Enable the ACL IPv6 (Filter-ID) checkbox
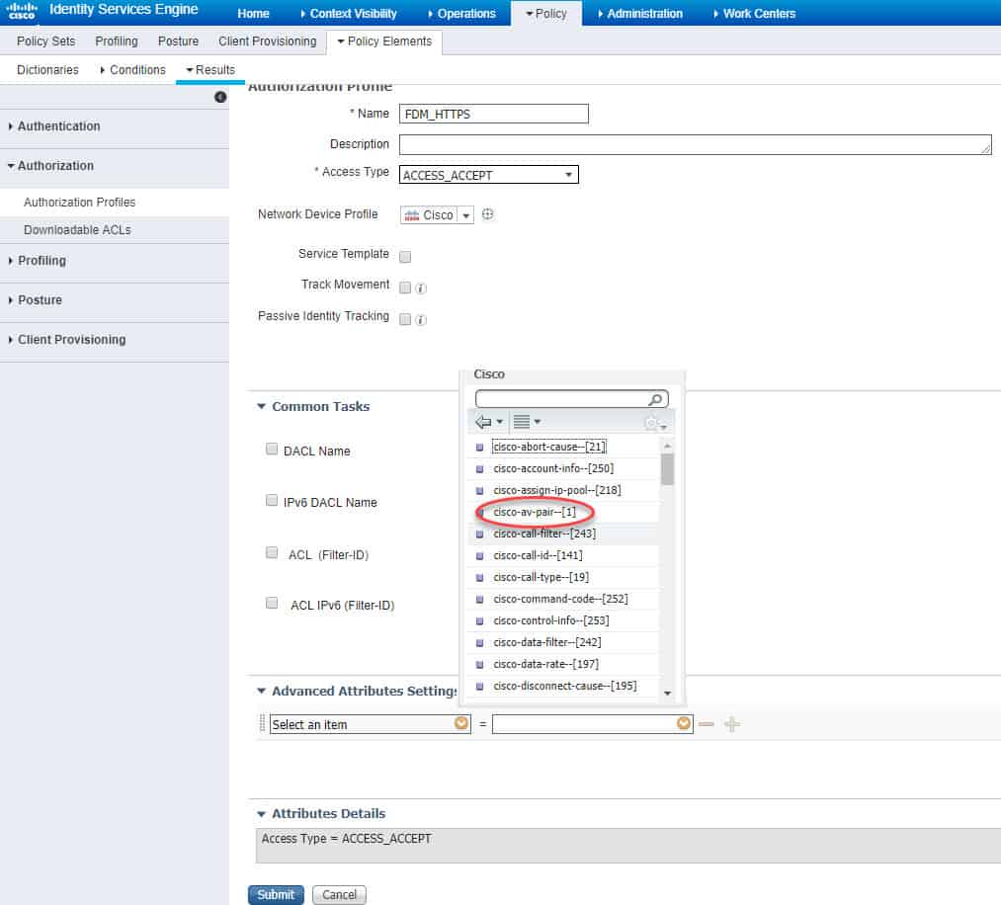Viewport: 1001px width, 905px height. 272,603
